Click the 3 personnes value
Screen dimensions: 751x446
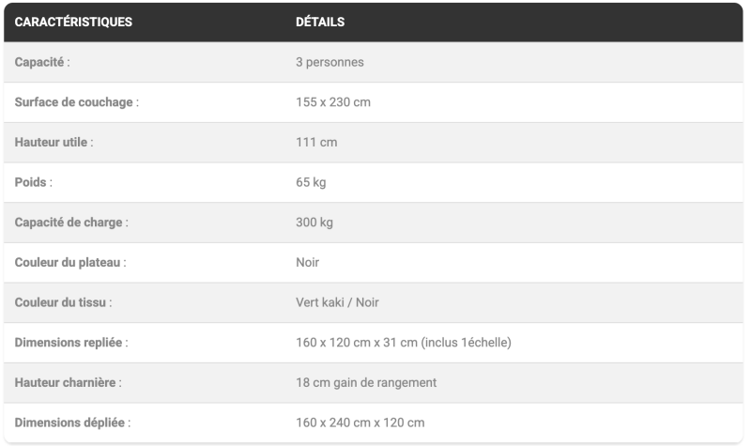(x=330, y=63)
